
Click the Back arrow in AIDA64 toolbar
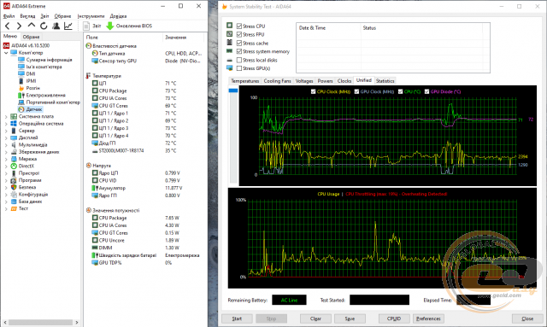(8, 26)
